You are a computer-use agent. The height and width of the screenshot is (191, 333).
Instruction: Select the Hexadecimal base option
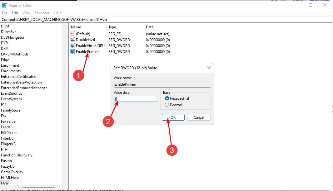(x=167, y=98)
